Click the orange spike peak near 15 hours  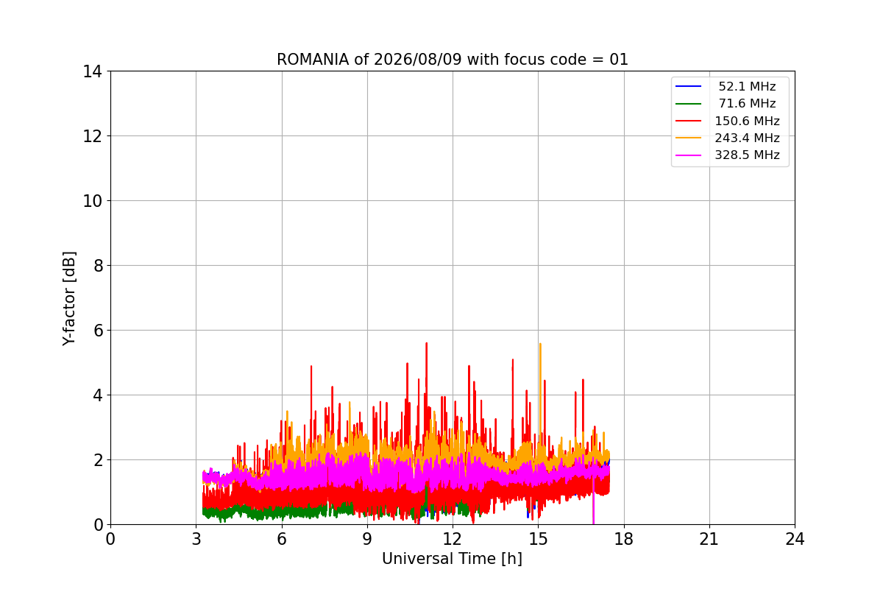click(x=540, y=345)
